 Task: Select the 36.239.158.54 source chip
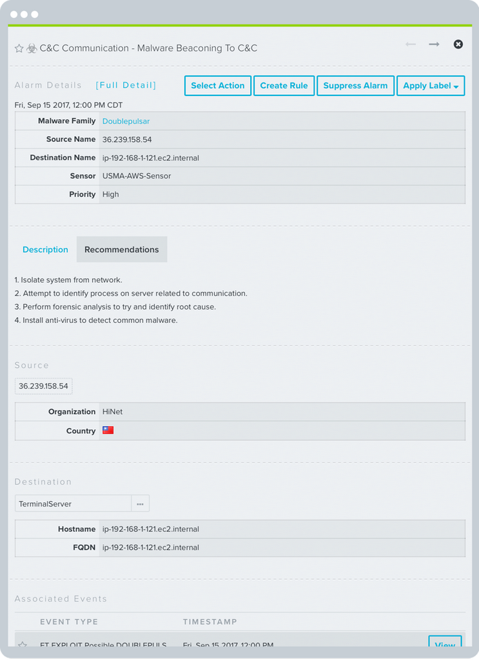43,385
